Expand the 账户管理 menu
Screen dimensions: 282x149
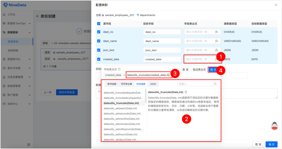(x=30, y=95)
